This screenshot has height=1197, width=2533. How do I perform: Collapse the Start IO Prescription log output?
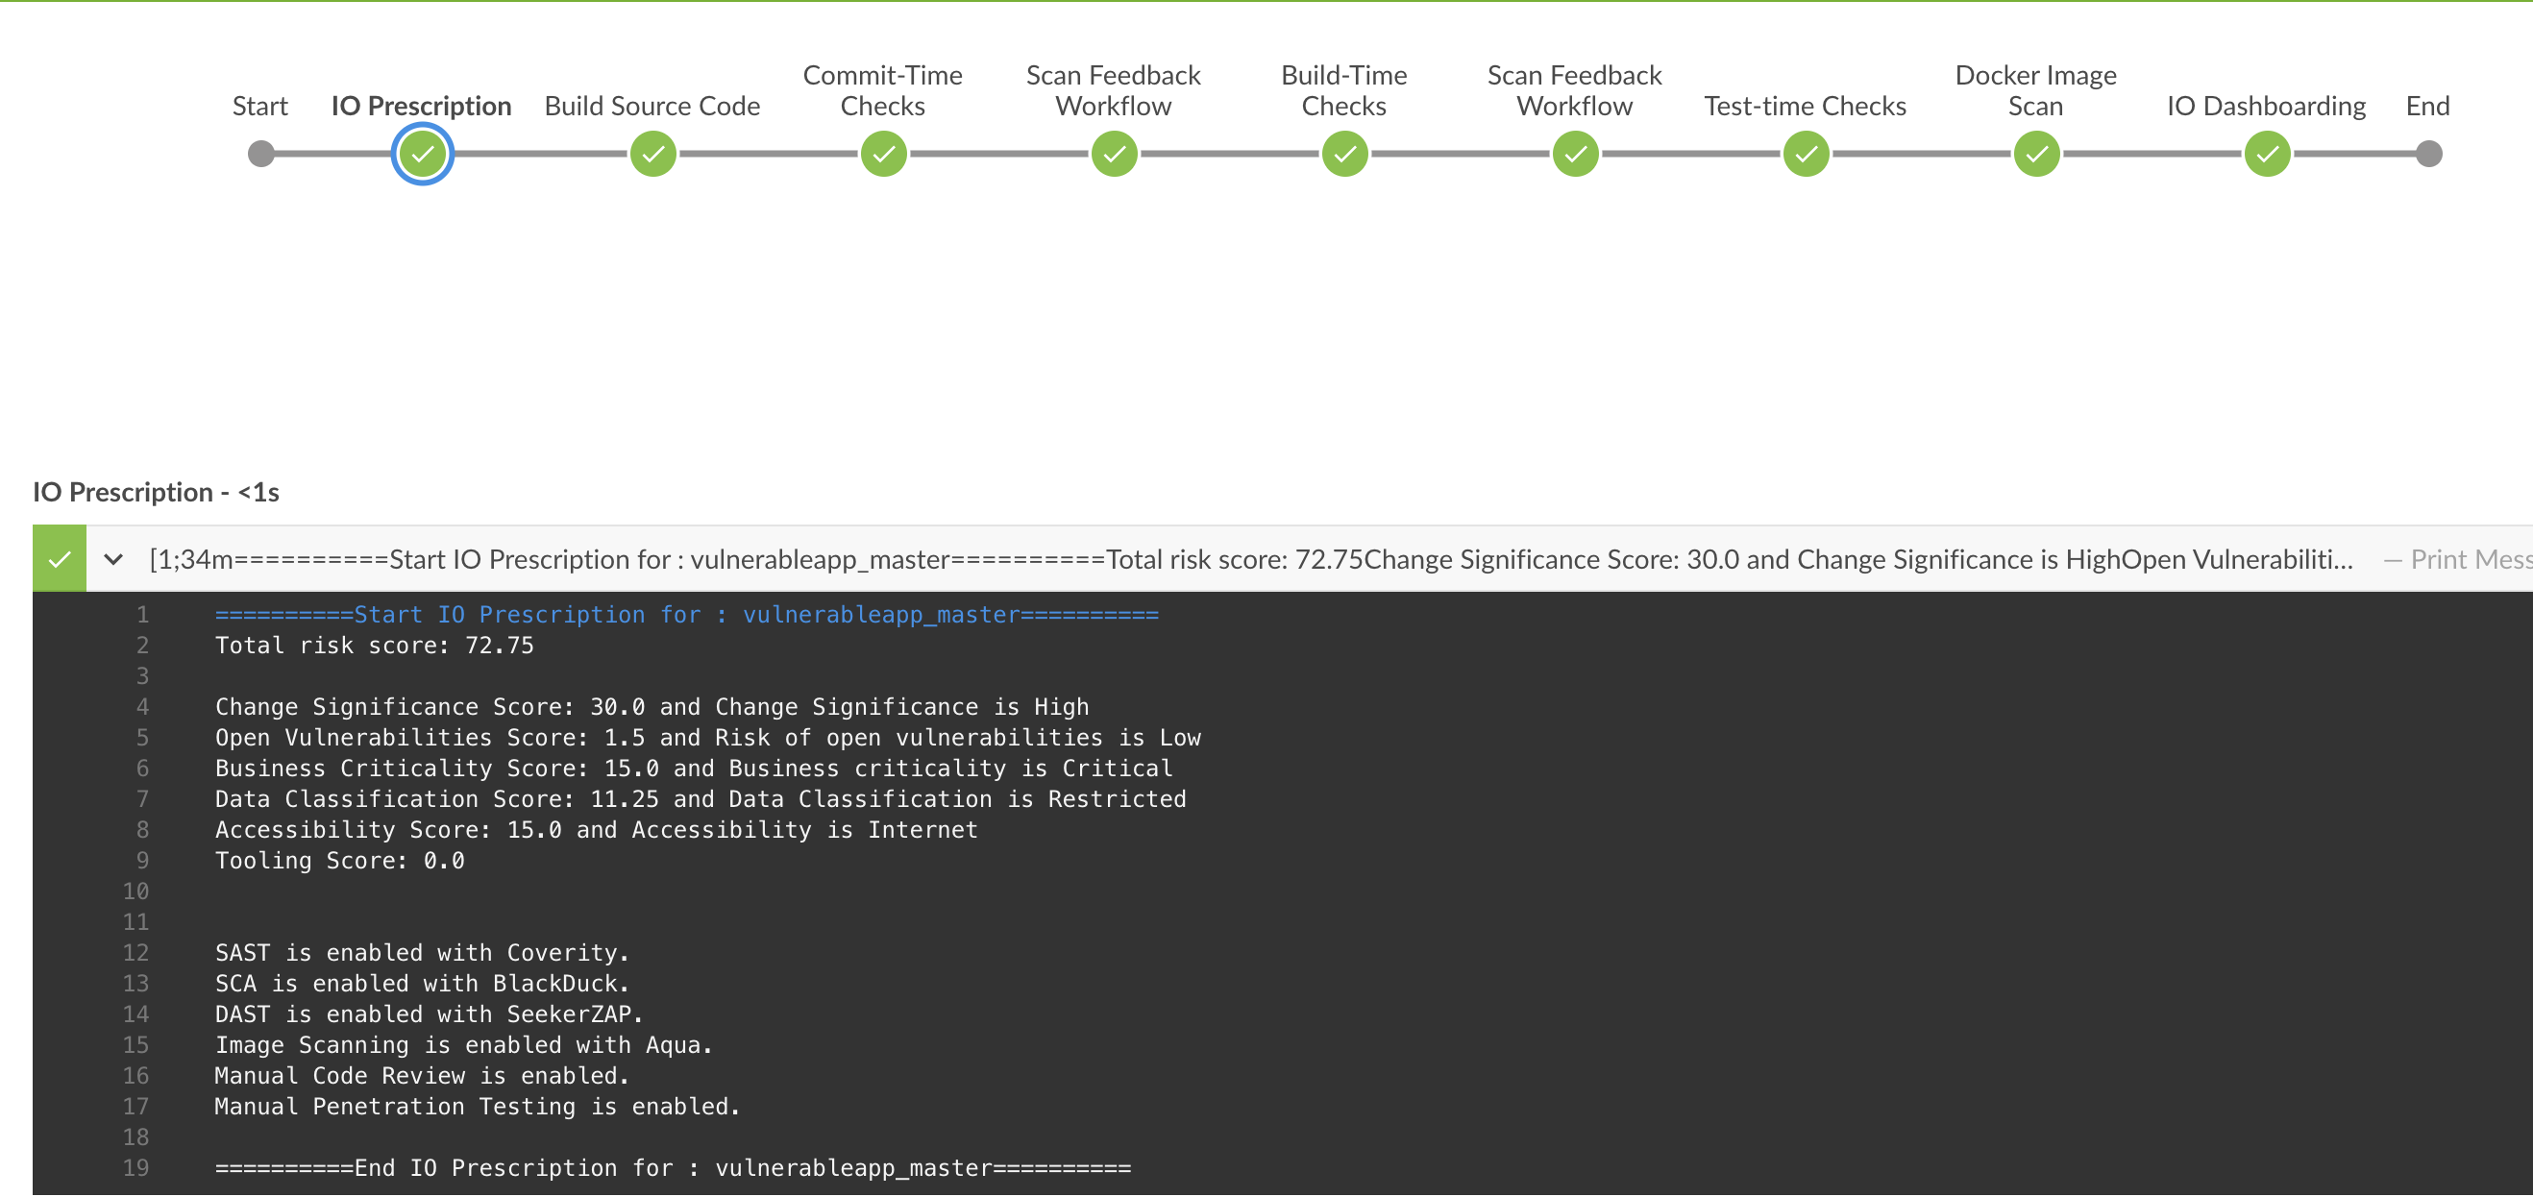tap(114, 558)
